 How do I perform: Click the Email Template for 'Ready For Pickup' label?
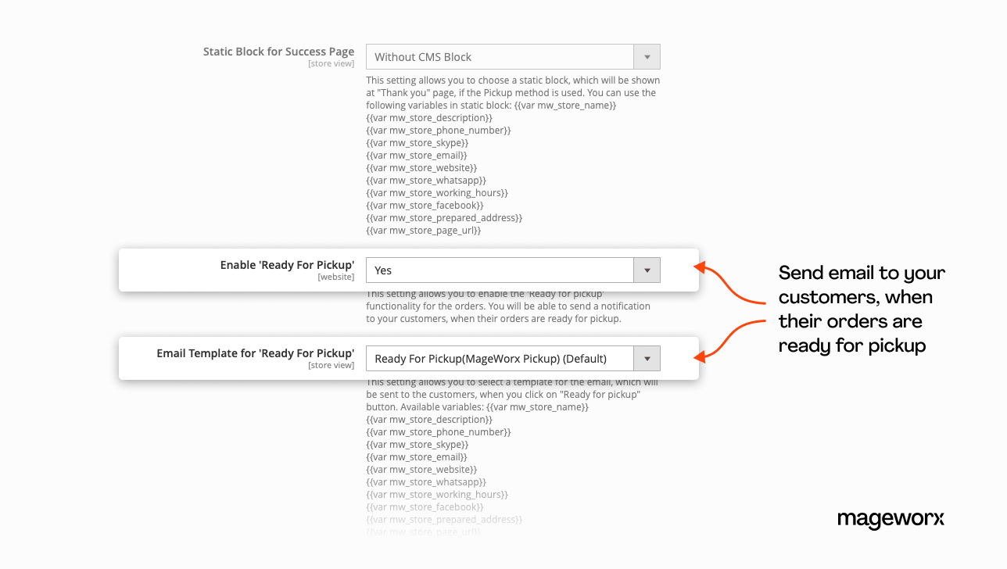(255, 353)
